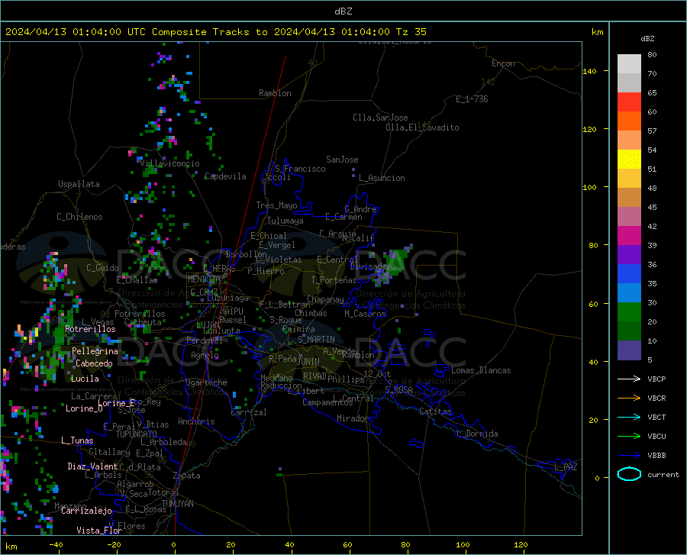Click the C_Chilenos map label

pos(79,217)
